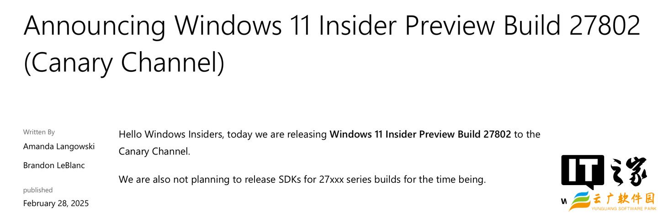Image resolution: width=658 pixels, height=213 pixels.
Task: Click the word 'SDKs' in the second paragraph
Action: point(290,179)
